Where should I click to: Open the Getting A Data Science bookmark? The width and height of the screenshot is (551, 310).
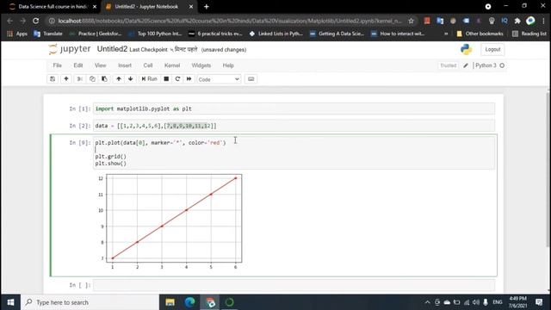coord(337,34)
